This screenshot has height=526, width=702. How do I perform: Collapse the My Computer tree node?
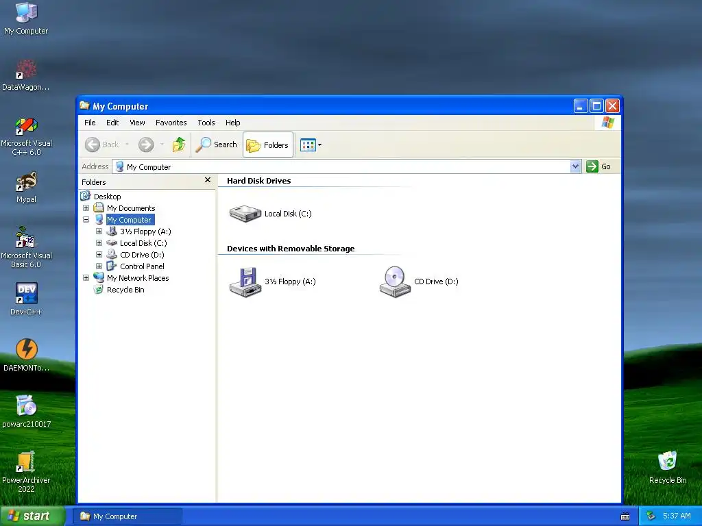[x=86, y=220]
